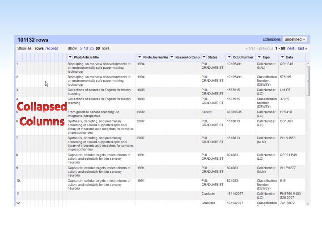Select title 'From goods to service branding'

click(93, 114)
